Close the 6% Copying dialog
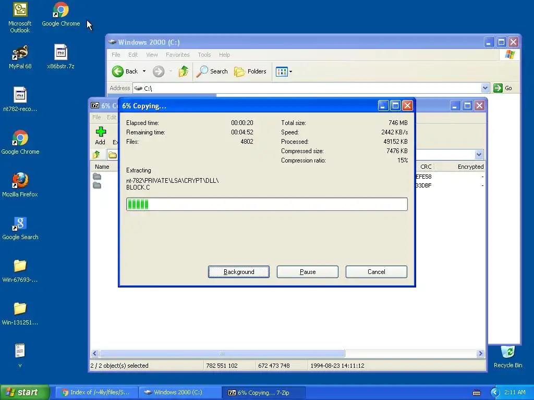534x400 pixels. tap(407, 106)
